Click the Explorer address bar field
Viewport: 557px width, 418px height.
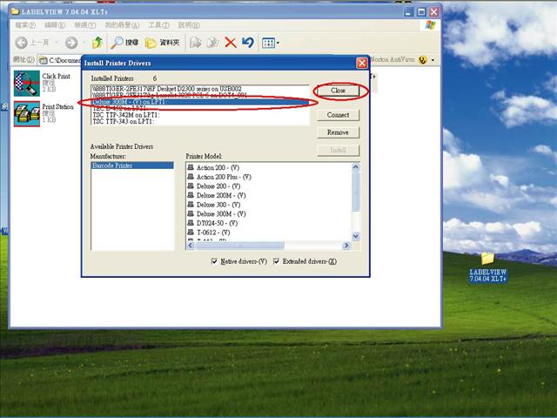click(x=60, y=60)
